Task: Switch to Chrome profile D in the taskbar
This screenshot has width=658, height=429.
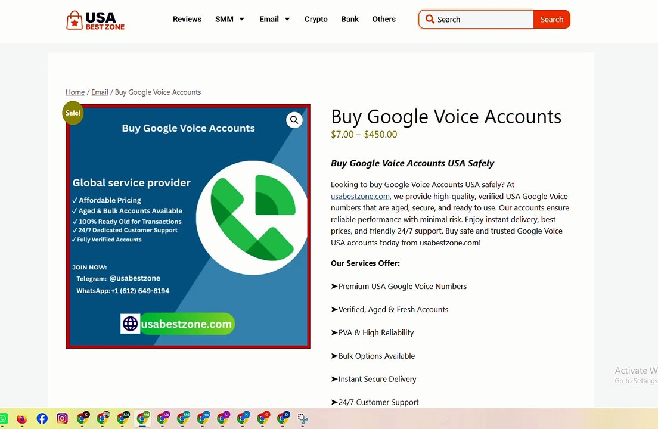Action: (x=283, y=418)
